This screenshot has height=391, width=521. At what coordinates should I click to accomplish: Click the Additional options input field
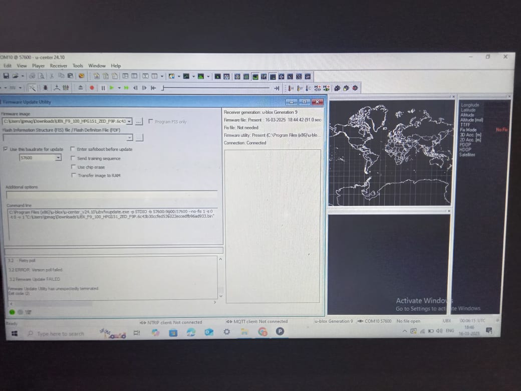[112, 195]
